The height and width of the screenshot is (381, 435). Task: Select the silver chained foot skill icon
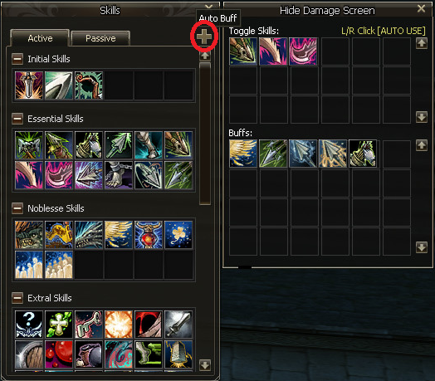coord(119,175)
